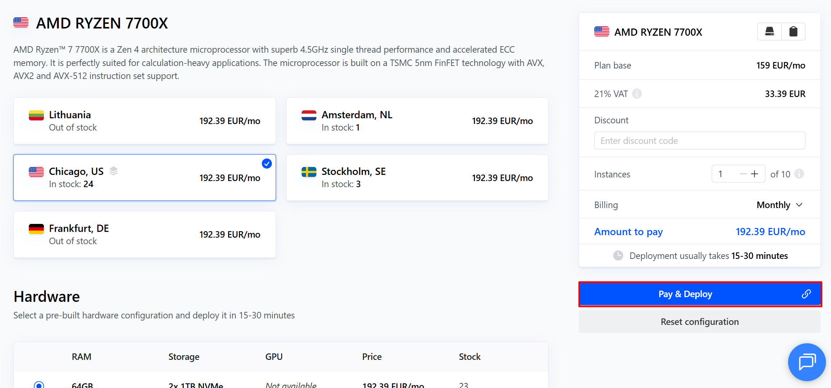Click the link icon on Pay & Deploy
The image size is (831, 388).
(x=806, y=294)
